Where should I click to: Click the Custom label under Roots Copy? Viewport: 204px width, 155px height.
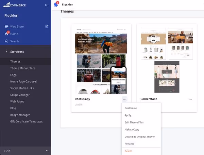click(79, 104)
